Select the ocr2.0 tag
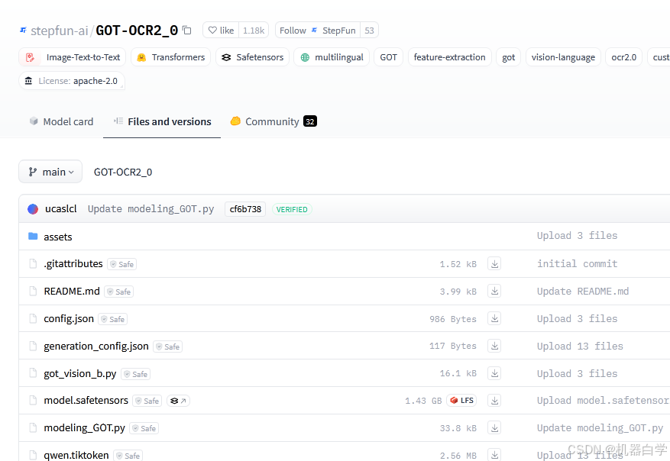Image resolution: width=670 pixels, height=461 pixels. (x=624, y=57)
